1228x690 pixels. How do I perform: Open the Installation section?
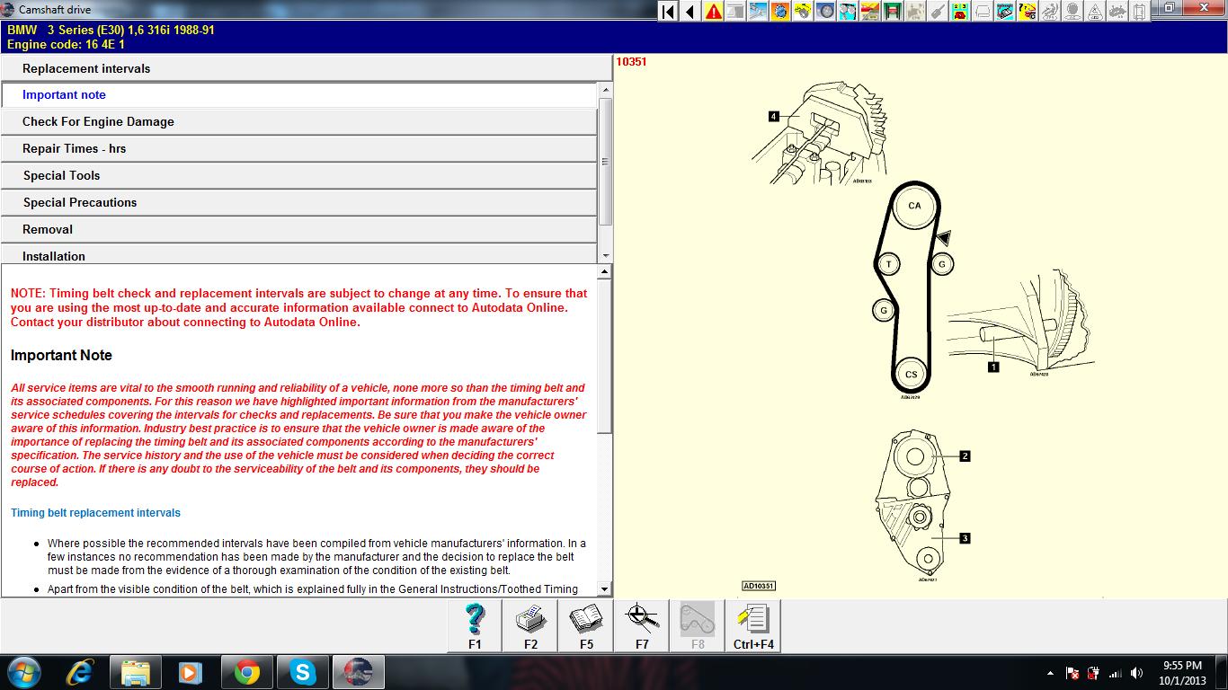298,254
